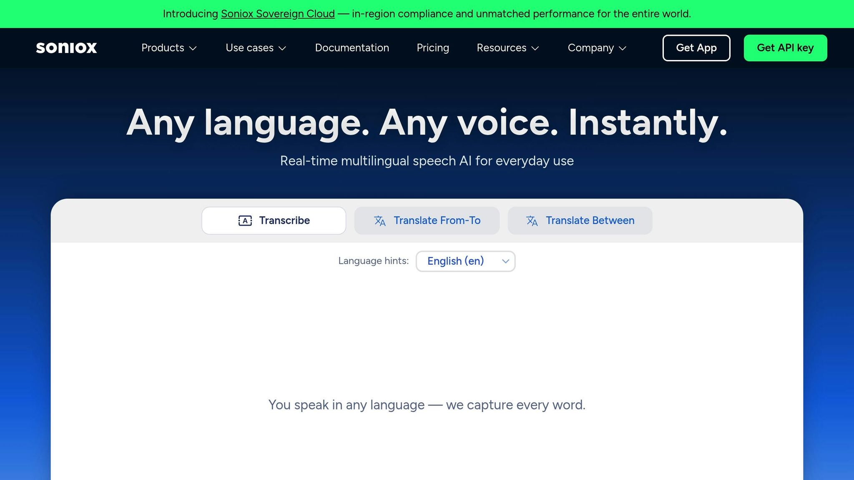Image resolution: width=854 pixels, height=480 pixels.
Task: Click the chevron next to Company
Action: 623,48
